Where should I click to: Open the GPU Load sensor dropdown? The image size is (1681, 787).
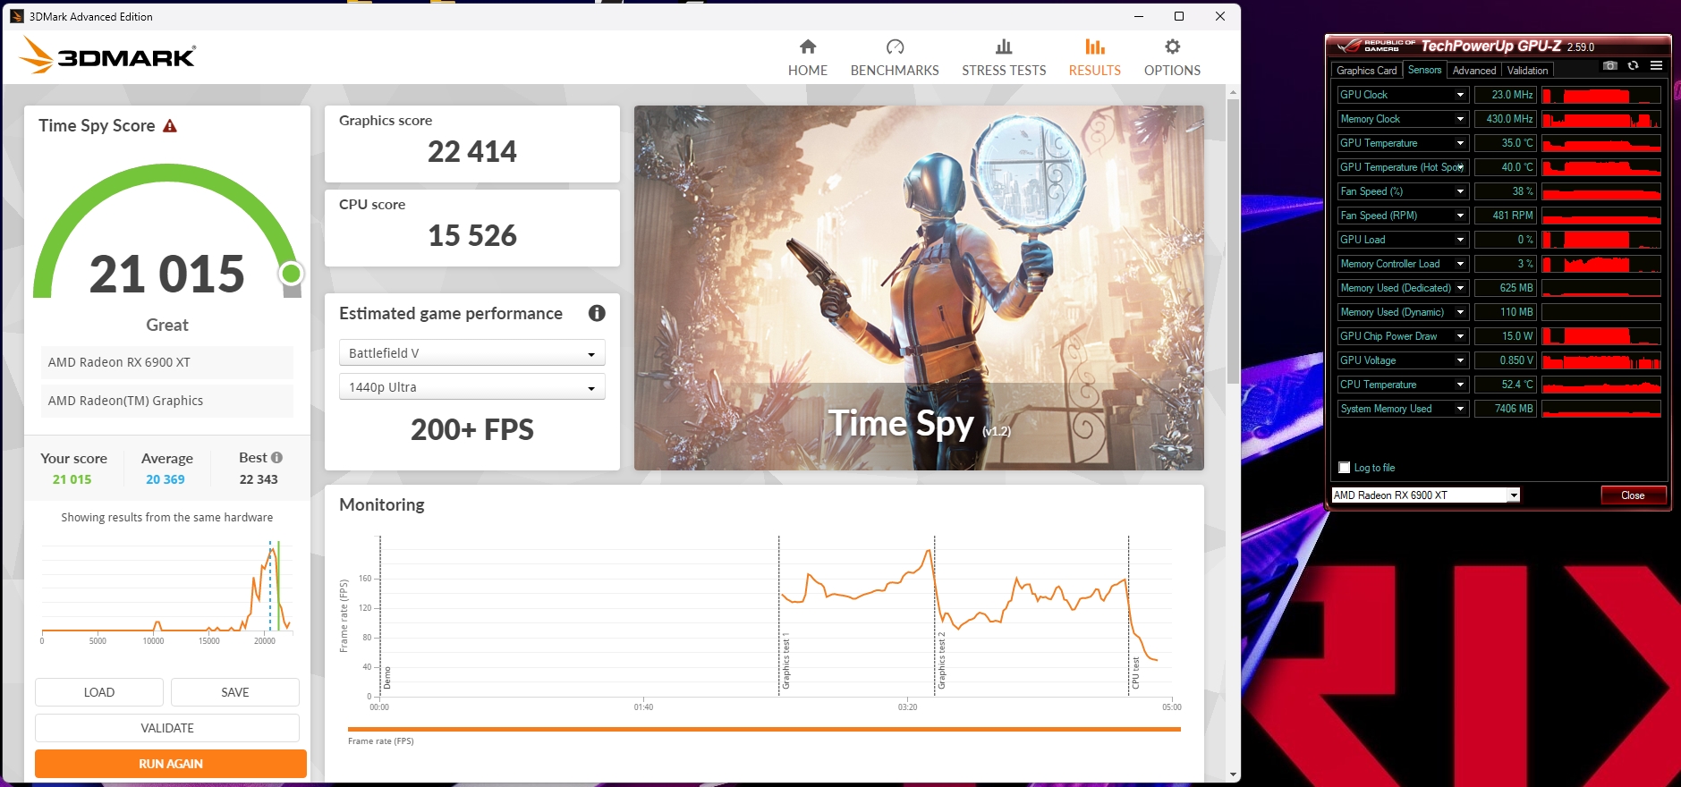(1460, 240)
